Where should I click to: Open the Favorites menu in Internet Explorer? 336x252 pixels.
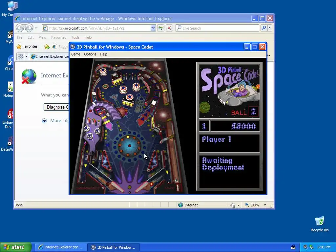[x=58, y=37]
